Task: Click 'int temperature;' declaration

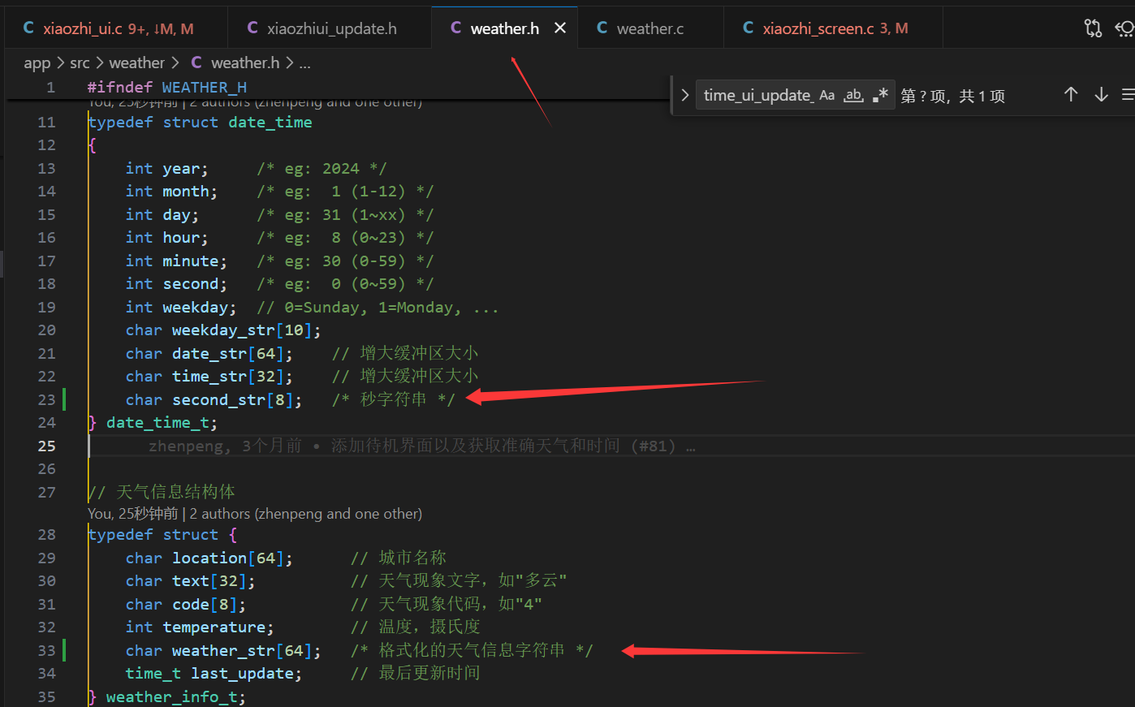Action: (x=200, y=627)
